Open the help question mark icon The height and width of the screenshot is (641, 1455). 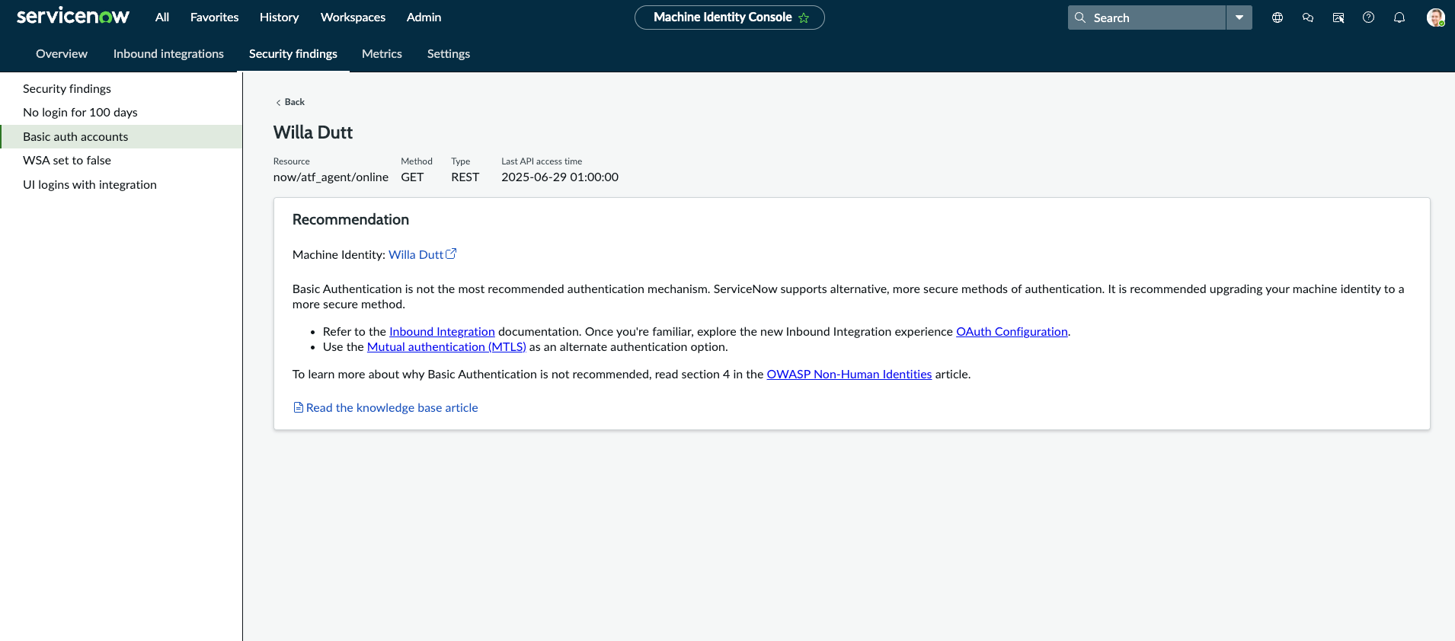coord(1369,18)
